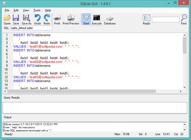This screenshot has width=191, height=140.
Task: Click the SQLite GUI title bar icon
Action: (x=4, y=4)
